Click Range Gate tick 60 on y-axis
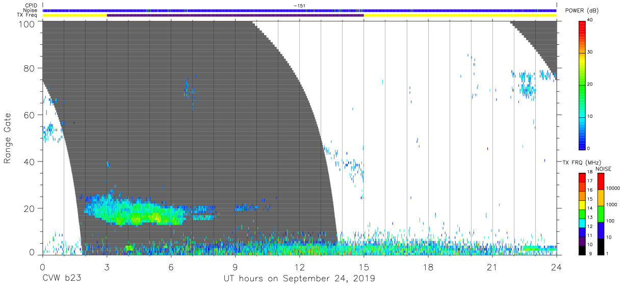The width and height of the screenshot is (626, 289). click(30, 115)
